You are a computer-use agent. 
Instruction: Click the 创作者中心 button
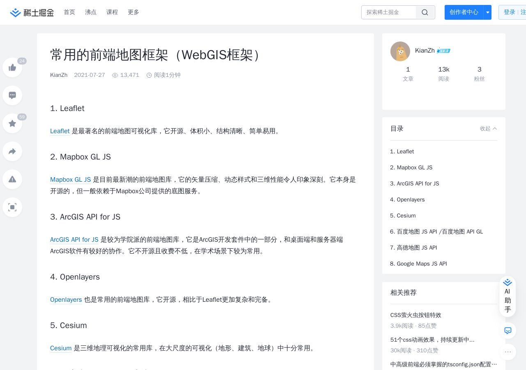464,12
